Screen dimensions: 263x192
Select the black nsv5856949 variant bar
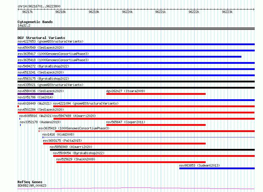[x=152, y=150]
